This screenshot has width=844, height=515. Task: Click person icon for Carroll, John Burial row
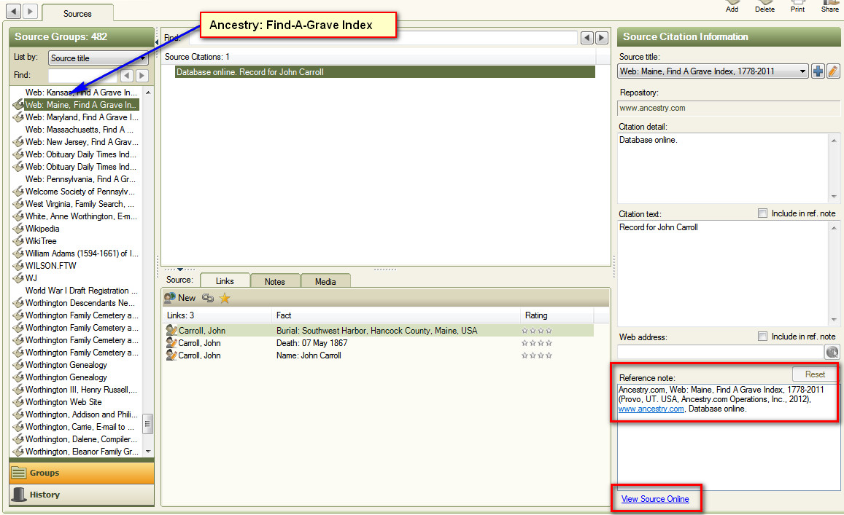[x=171, y=331]
